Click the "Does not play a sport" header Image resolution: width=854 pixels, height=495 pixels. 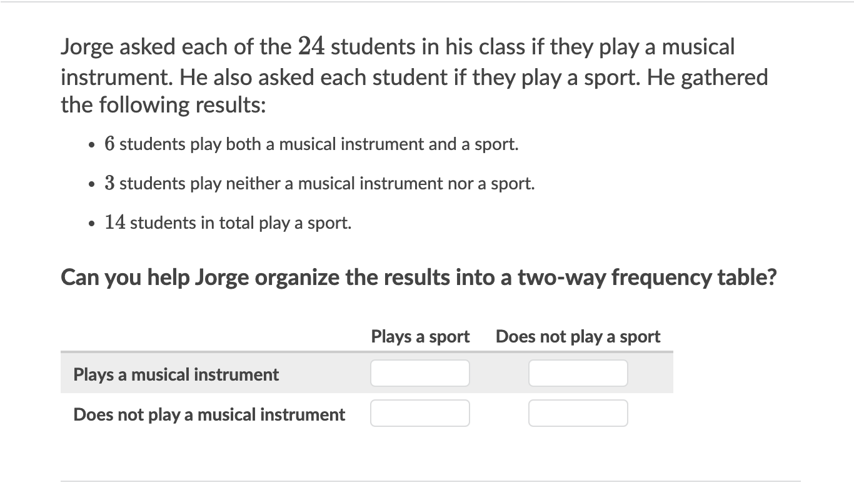click(x=578, y=336)
